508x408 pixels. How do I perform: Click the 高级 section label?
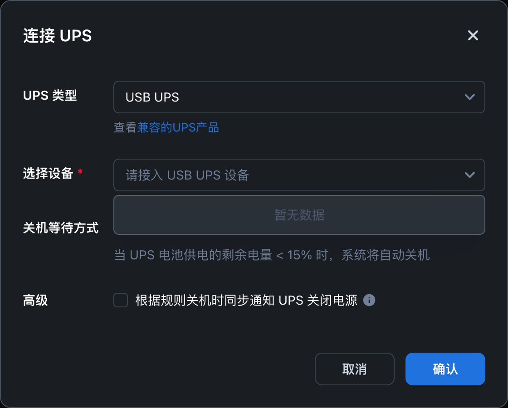(x=35, y=300)
